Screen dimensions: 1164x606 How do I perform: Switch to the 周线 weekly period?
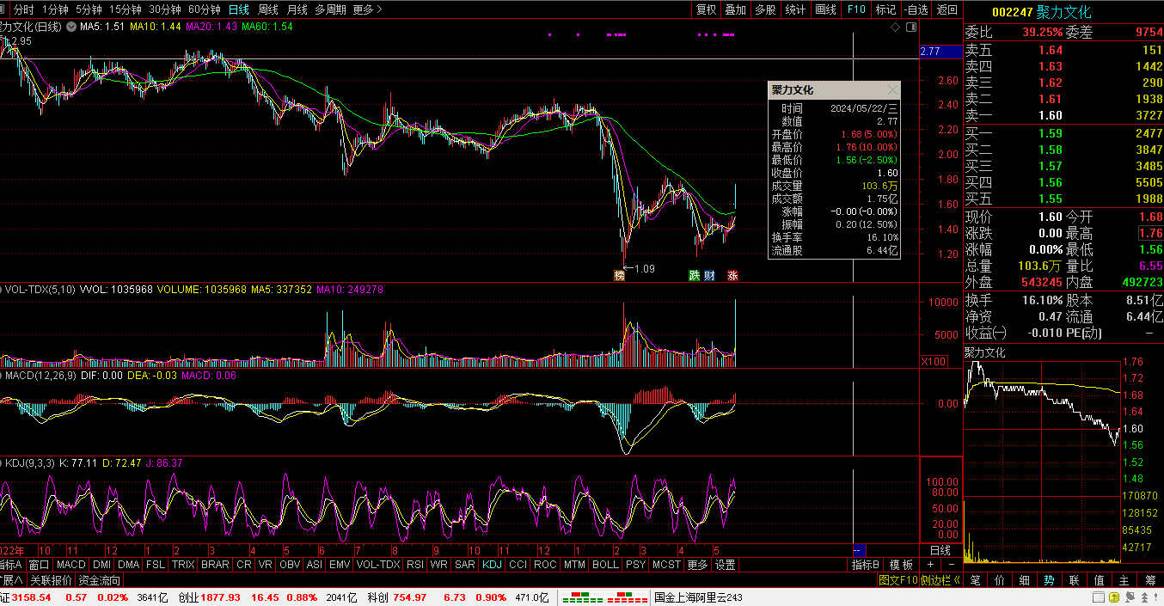268,9
